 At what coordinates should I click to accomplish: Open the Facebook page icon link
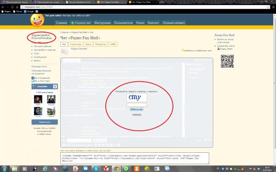pos(33,78)
